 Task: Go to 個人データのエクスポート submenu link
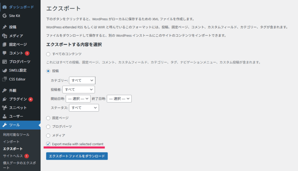pos(19,165)
